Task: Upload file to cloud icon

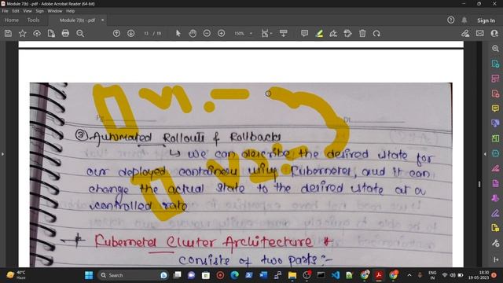Action: point(37,33)
